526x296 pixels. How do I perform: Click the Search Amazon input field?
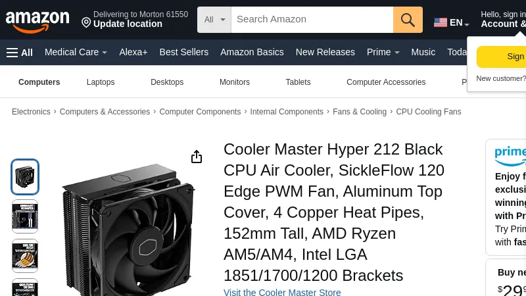(x=312, y=20)
